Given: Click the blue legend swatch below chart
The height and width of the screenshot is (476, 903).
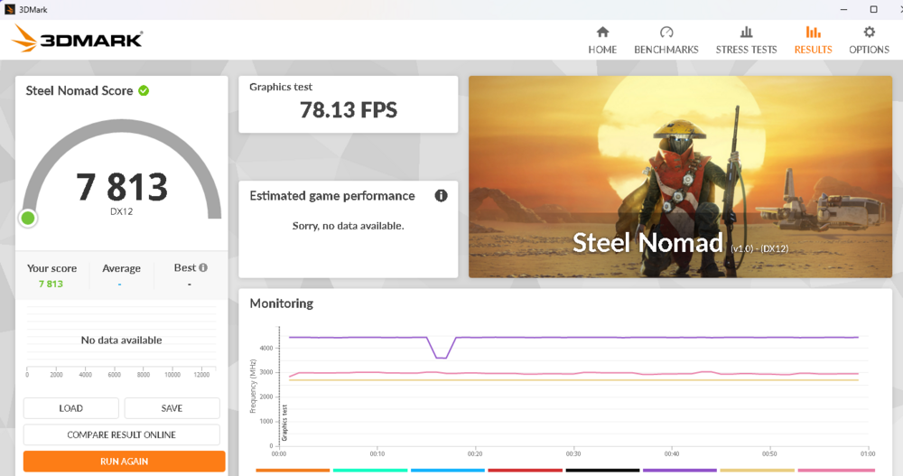Looking at the screenshot, I should coord(448,471).
